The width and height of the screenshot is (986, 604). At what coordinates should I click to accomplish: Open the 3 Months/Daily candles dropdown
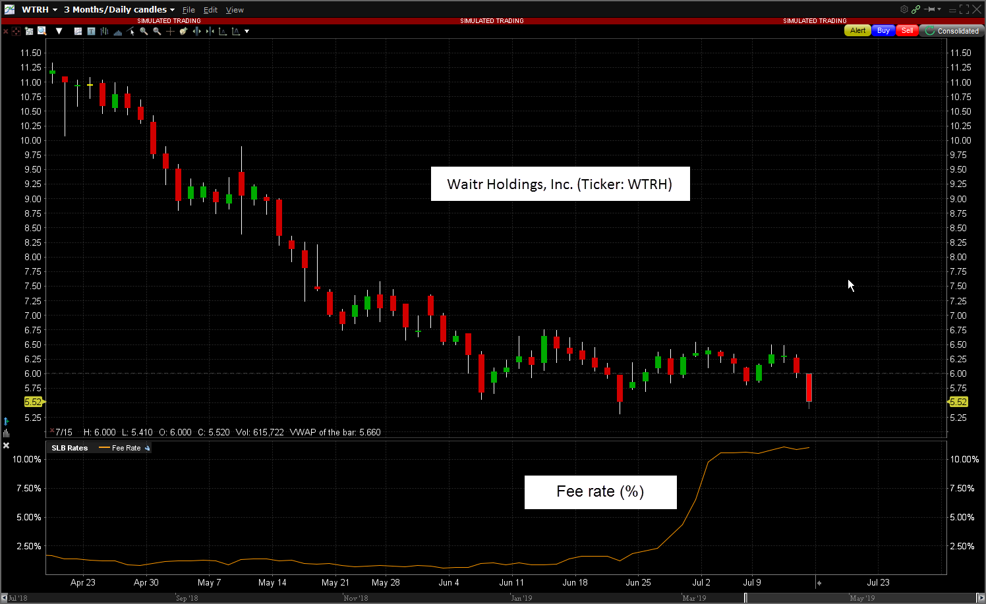tap(119, 10)
